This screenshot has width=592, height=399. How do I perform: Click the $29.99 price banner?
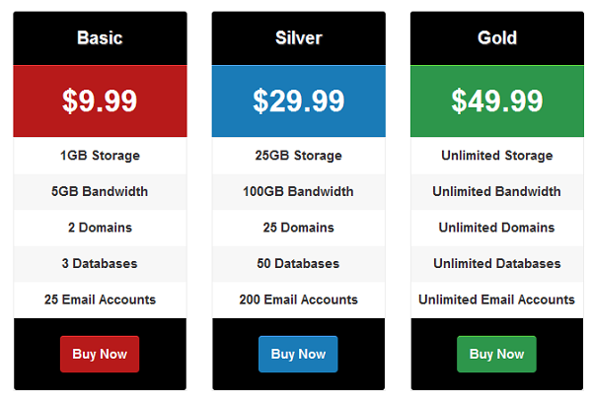pos(299,101)
